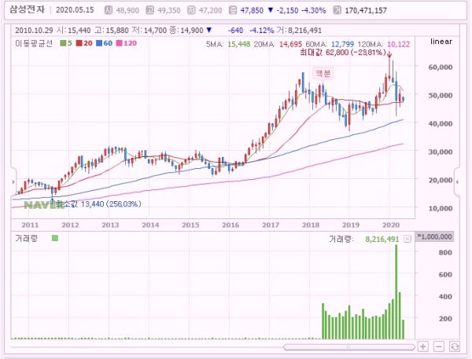Viewport: 472px width, 359px height.
Task: Click the 40,000 price axis label
Action: [x=441, y=123]
